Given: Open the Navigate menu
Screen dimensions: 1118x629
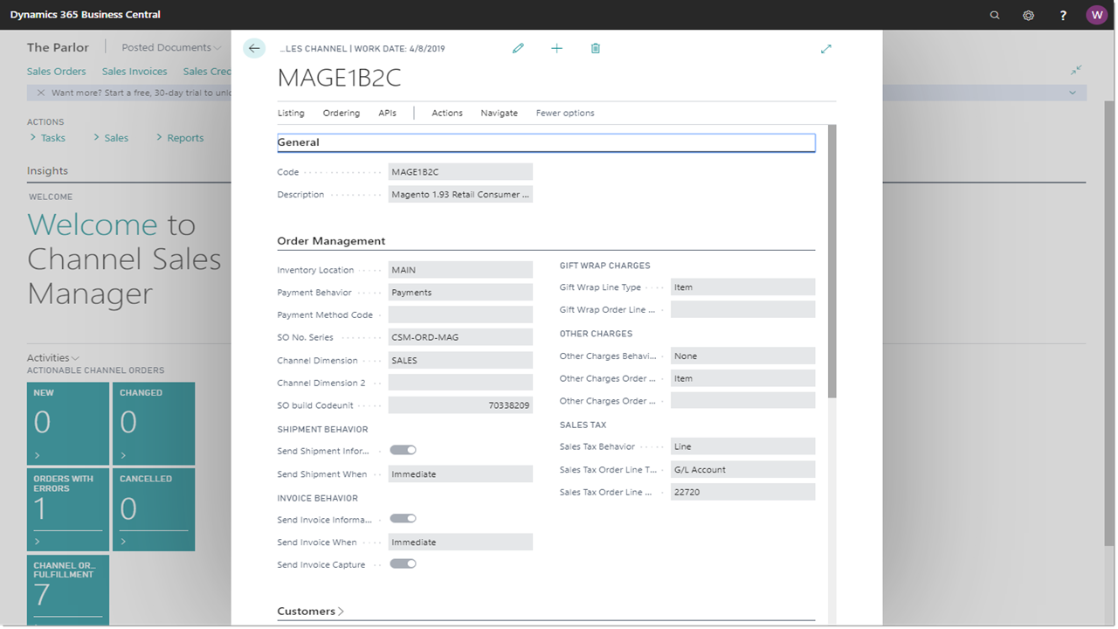Looking at the screenshot, I should pos(499,113).
